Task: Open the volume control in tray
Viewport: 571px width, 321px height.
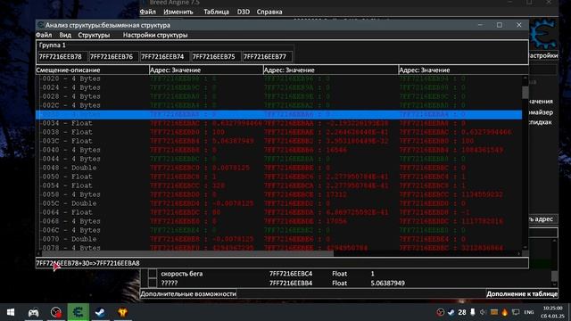Action: [483, 312]
